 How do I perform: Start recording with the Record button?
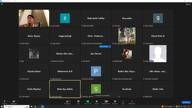97,102
